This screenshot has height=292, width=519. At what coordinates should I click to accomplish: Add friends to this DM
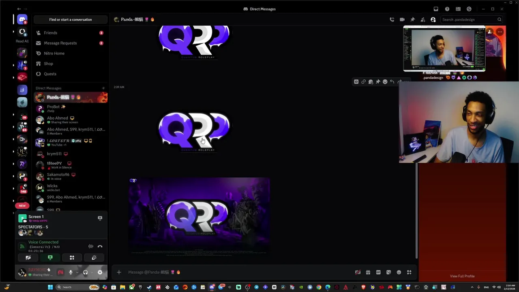pyautogui.click(x=422, y=19)
